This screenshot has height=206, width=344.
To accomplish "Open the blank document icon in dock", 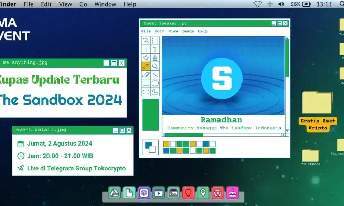I will tap(129, 193).
